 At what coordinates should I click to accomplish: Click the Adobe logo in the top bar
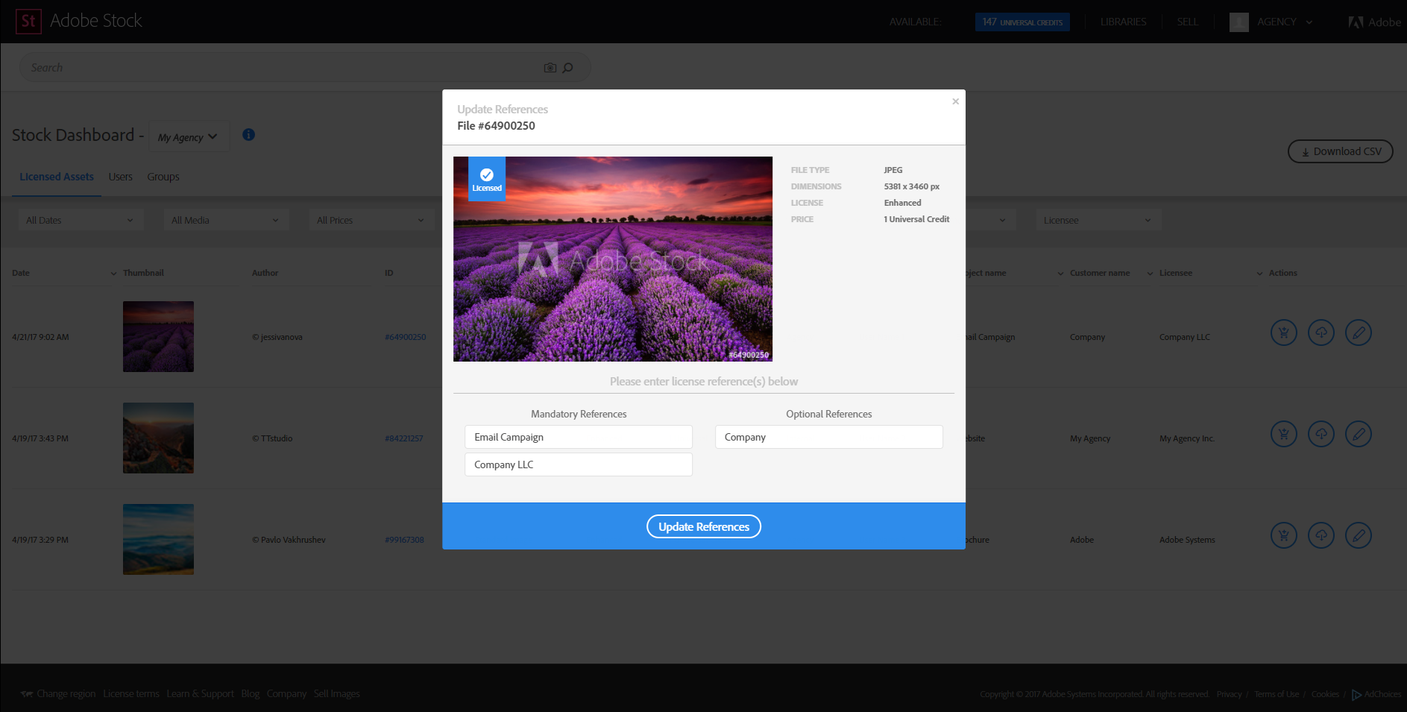click(1375, 22)
